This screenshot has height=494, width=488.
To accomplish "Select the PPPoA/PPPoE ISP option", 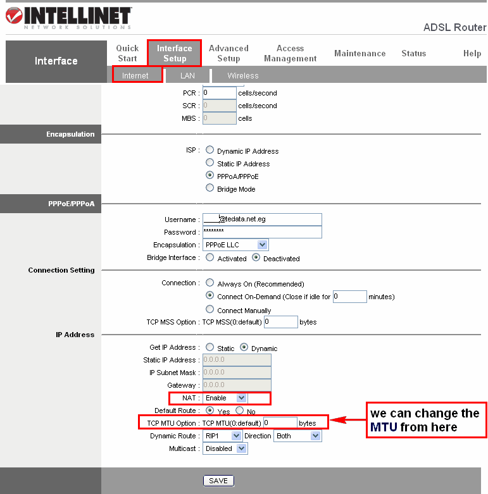I will coord(210,175).
